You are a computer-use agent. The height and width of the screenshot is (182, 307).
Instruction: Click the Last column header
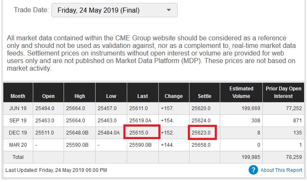143,96
